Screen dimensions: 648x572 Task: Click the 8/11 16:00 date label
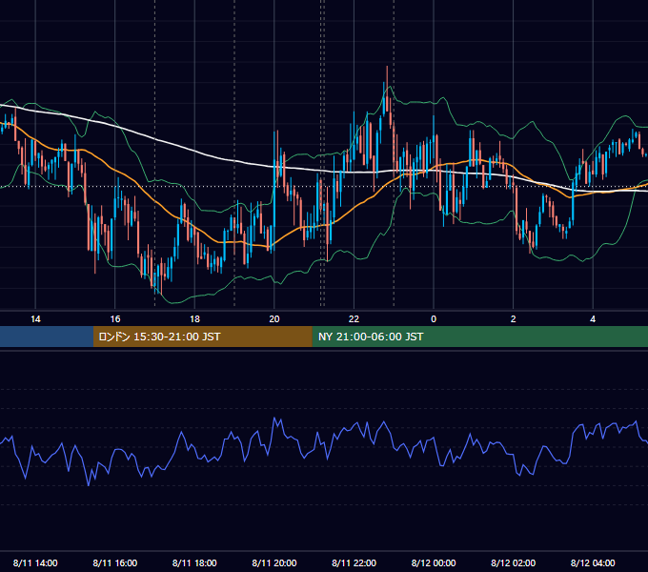tap(115, 562)
